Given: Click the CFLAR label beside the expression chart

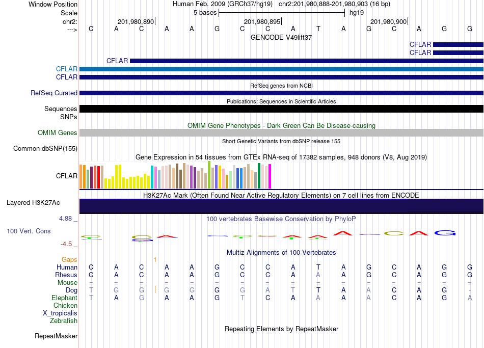Looking at the screenshot, I should point(67,176).
